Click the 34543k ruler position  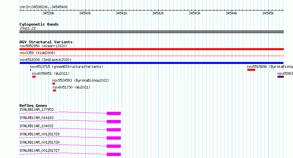(195, 13)
